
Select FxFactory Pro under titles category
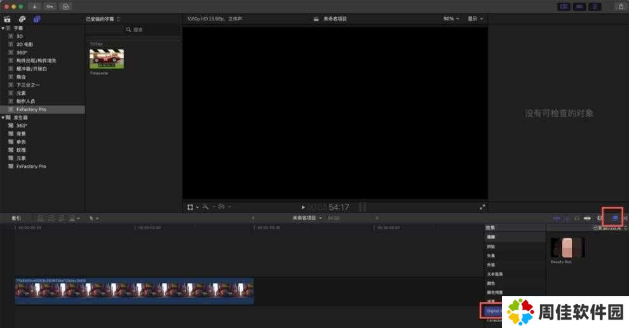[x=31, y=109]
